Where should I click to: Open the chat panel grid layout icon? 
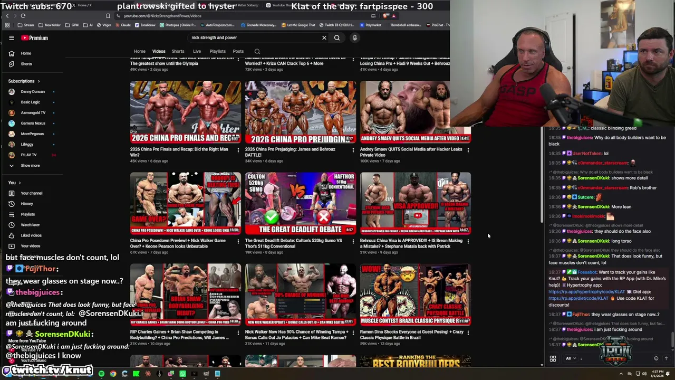point(553,358)
